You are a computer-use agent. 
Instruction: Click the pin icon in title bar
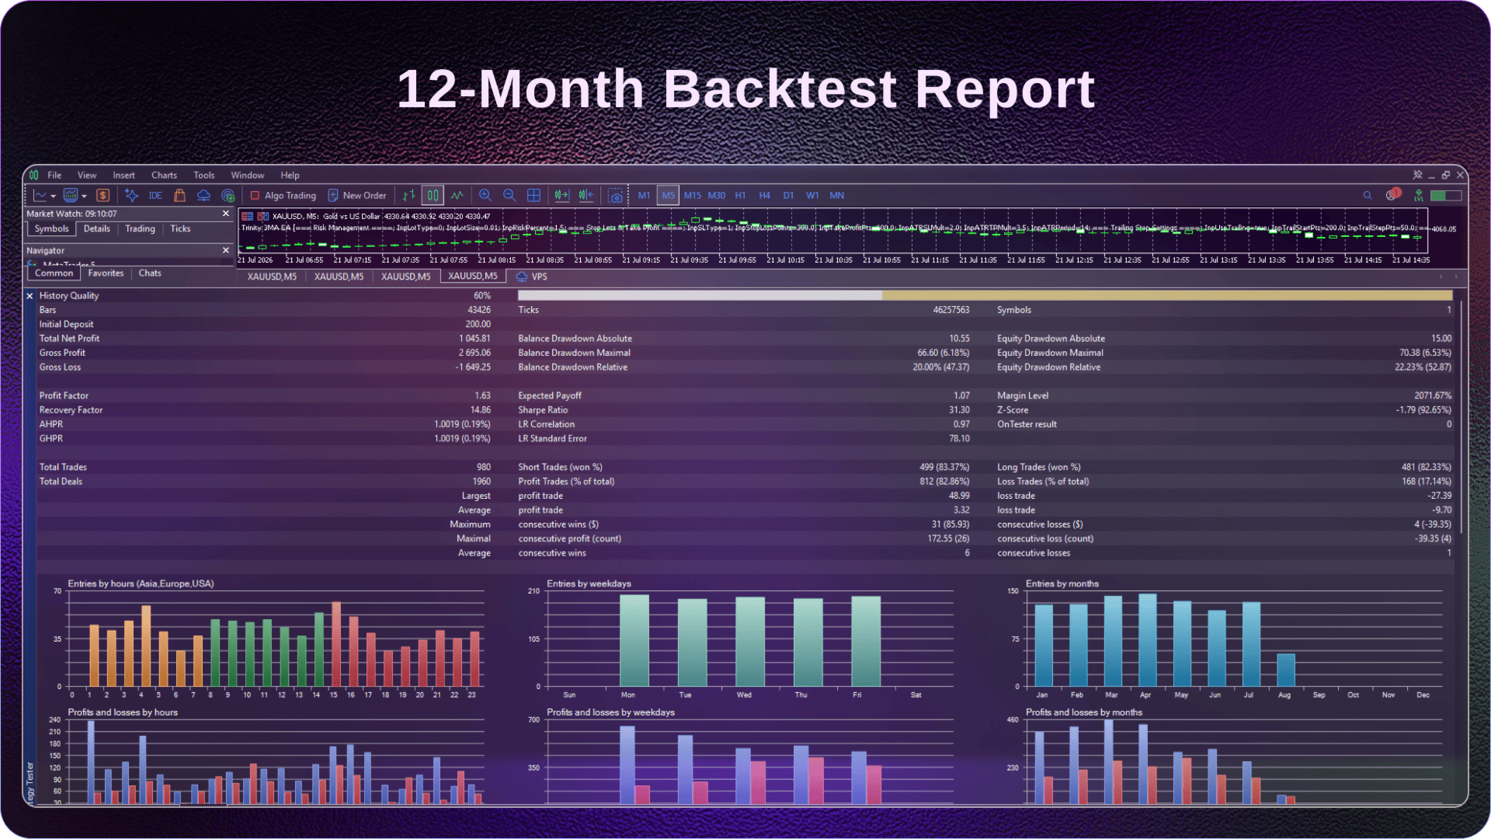(x=1418, y=176)
